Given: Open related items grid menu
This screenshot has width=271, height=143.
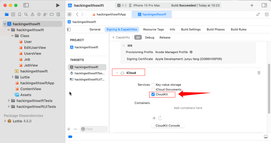Looking at the screenshot, I should (69, 14).
